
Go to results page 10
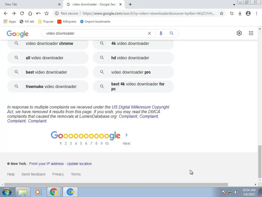coord(107,144)
